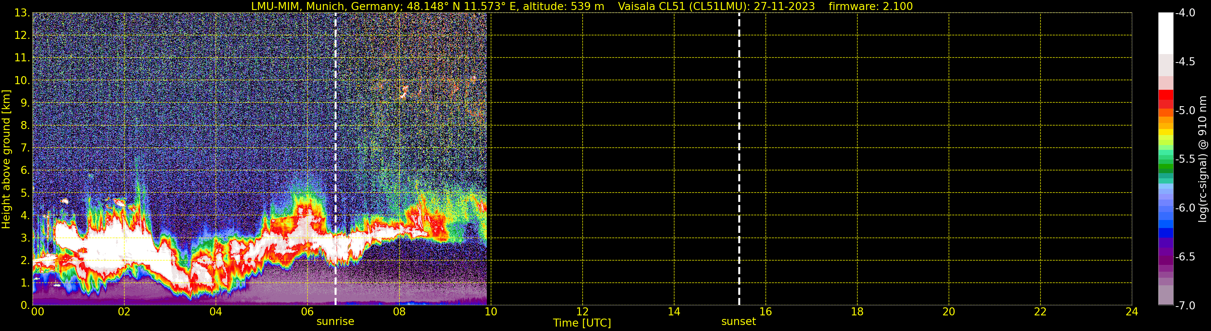Click the '-6.0' colorbar label
This screenshot has width=1211, height=331.
[1185, 208]
